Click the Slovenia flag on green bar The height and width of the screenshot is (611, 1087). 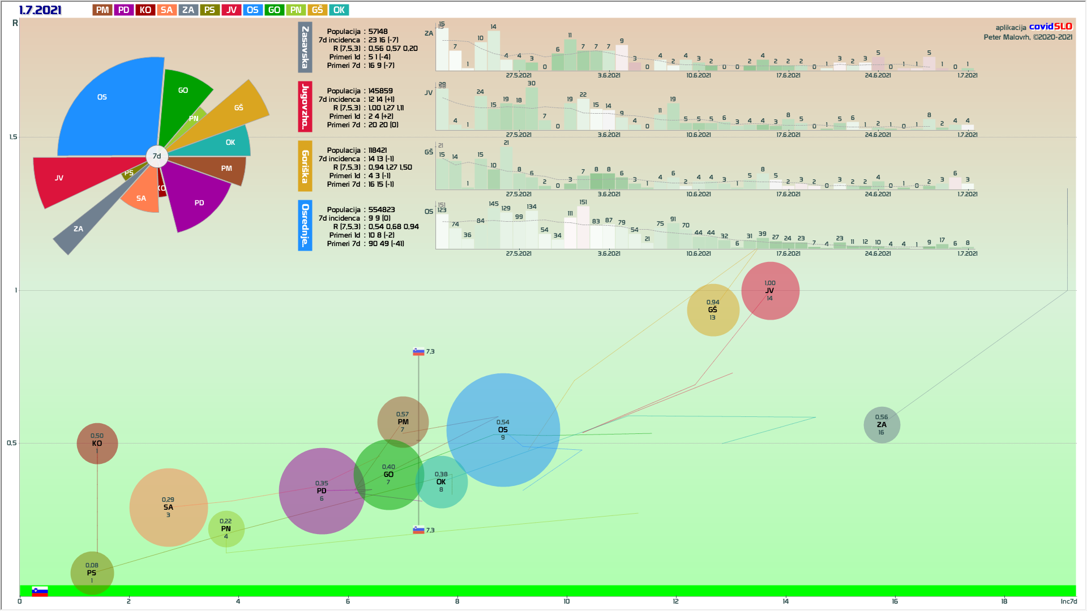pyautogui.click(x=40, y=592)
